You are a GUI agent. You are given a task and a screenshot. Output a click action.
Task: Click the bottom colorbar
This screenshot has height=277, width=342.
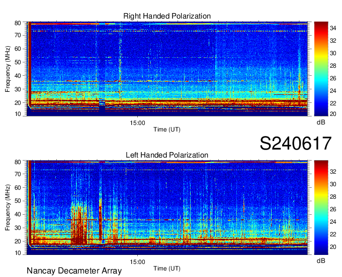[321, 208]
